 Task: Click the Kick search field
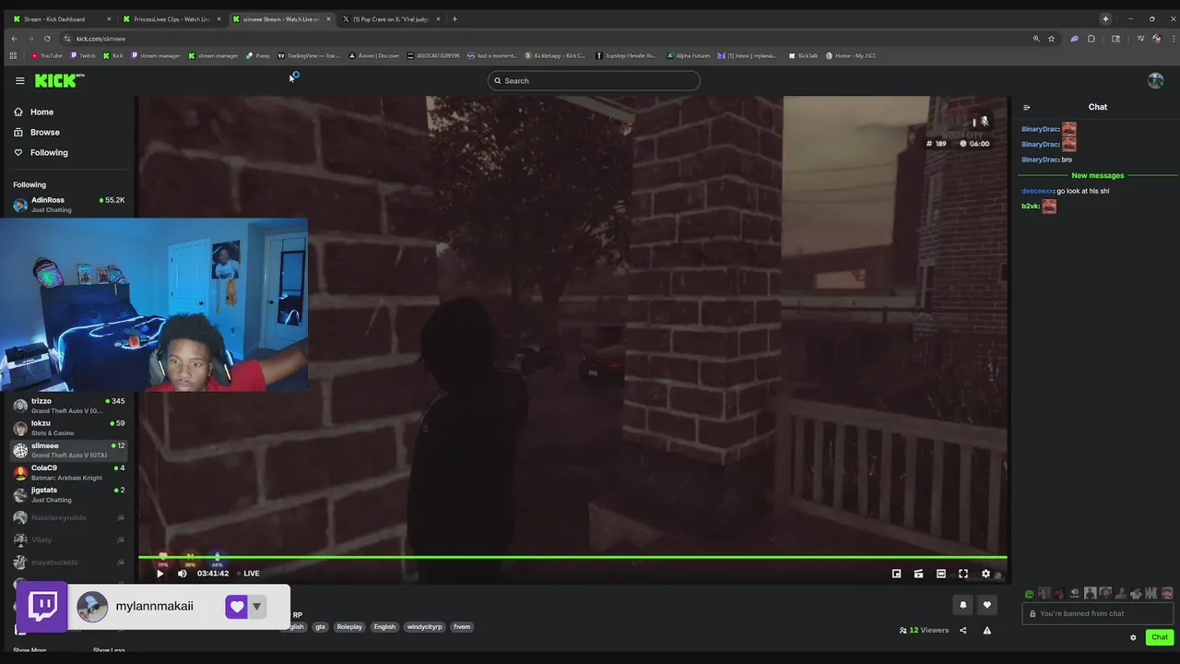(x=594, y=80)
